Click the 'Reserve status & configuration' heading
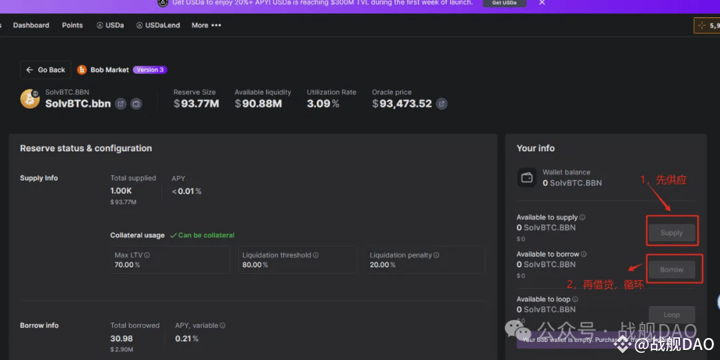720x360 pixels. point(86,148)
